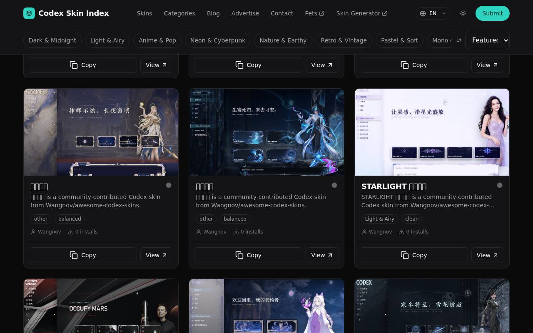Click the STARLIGHT card title
Image resolution: width=533 pixels, height=333 pixels.
point(394,186)
